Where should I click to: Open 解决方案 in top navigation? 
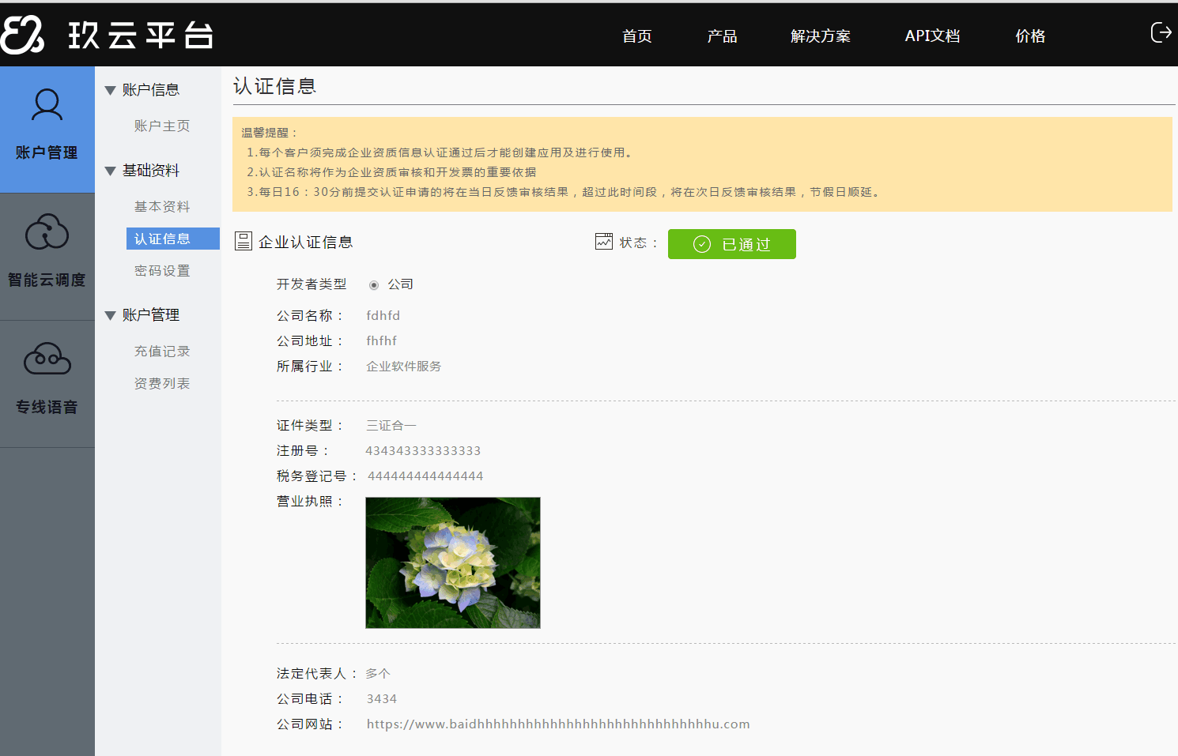click(x=821, y=36)
